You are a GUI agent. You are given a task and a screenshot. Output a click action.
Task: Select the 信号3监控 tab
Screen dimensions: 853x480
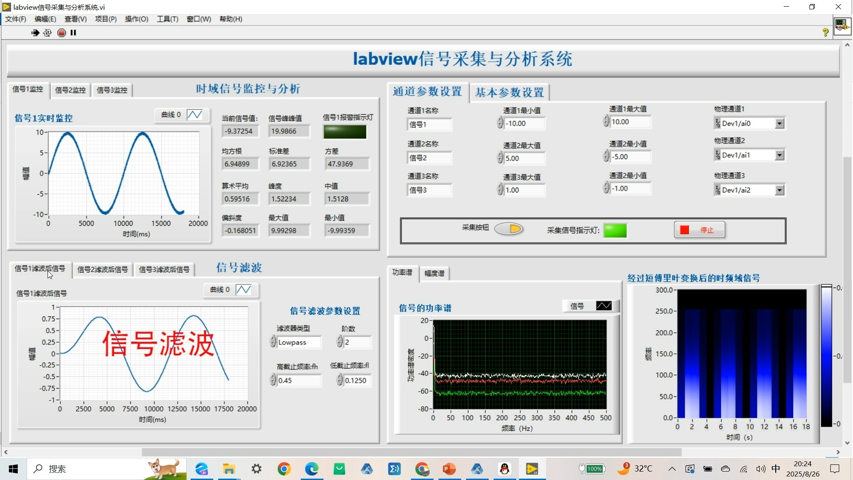[x=112, y=90]
